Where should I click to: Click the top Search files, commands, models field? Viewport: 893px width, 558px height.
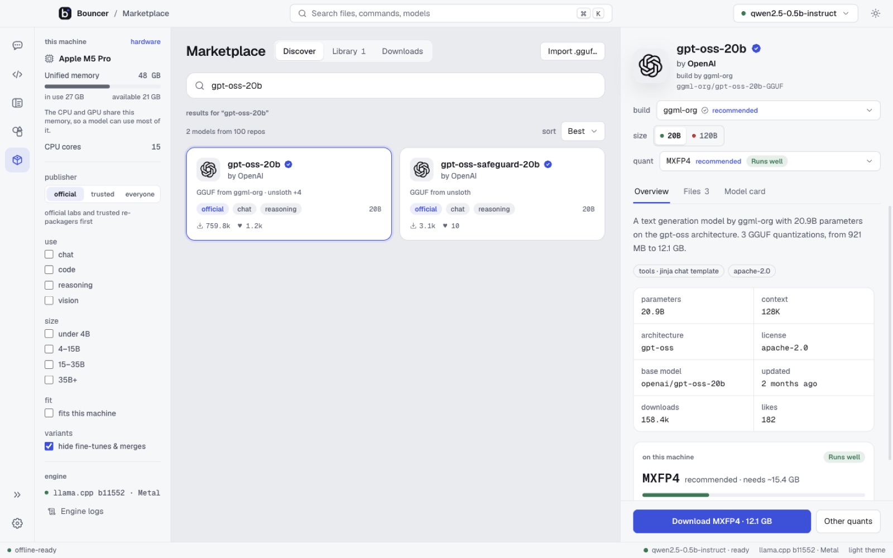click(x=451, y=13)
